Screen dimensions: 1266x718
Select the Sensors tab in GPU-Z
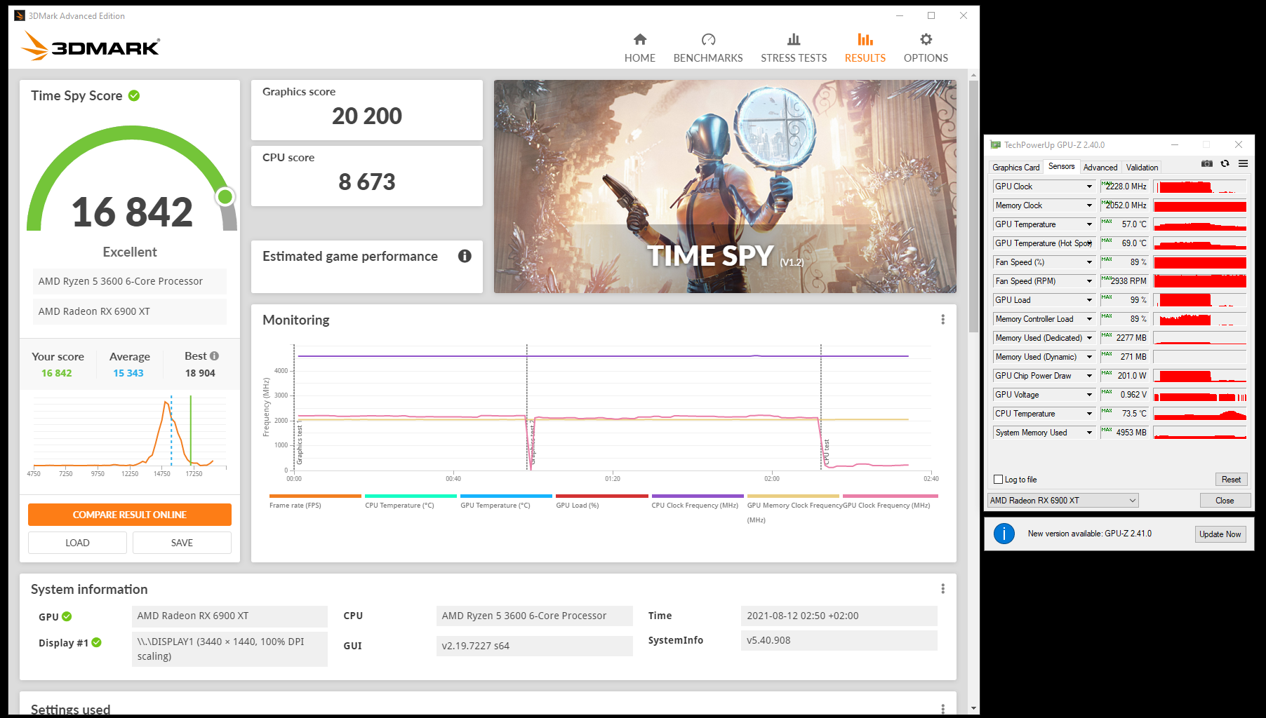1061,166
